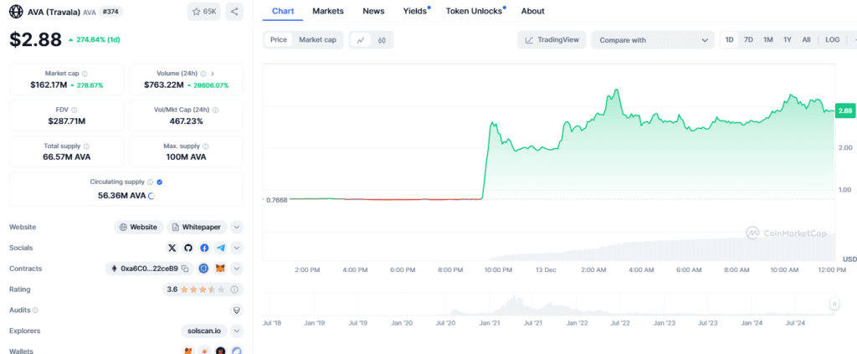Set chart range to 1M
Image resolution: width=857 pixels, height=354 pixels.
coord(768,40)
